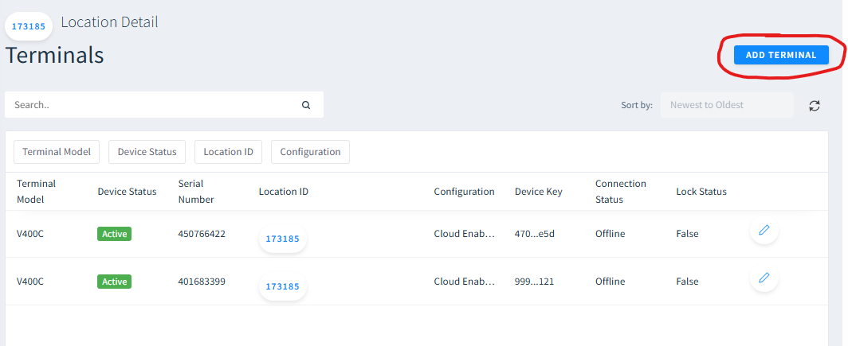Click False lock status in the 401683399 row
This screenshot has width=848, height=346.
tap(687, 282)
